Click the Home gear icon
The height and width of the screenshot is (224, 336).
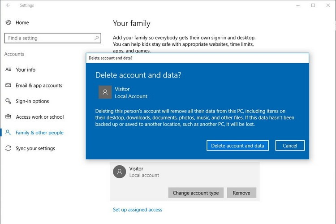coord(8,22)
